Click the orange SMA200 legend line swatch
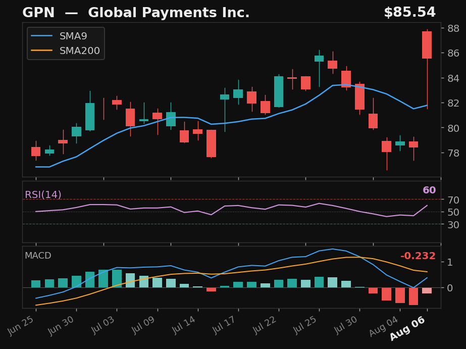This screenshot has height=349, width=466. point(42,51)
